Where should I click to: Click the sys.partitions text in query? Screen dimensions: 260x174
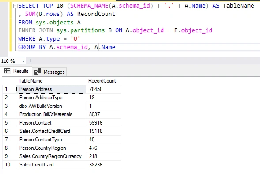coord(81,30)
